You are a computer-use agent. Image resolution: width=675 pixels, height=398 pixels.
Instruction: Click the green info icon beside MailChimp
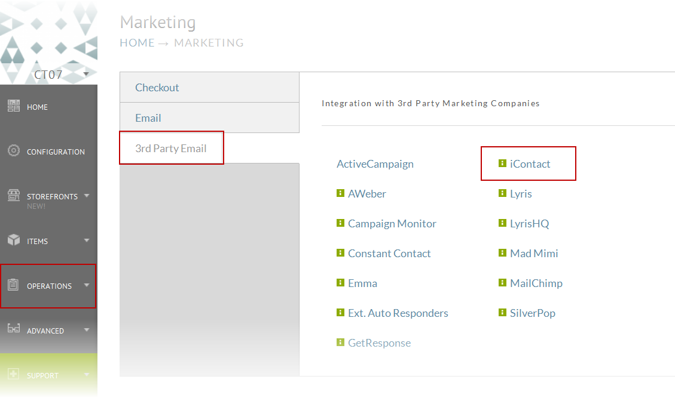(x=502, y=282)
